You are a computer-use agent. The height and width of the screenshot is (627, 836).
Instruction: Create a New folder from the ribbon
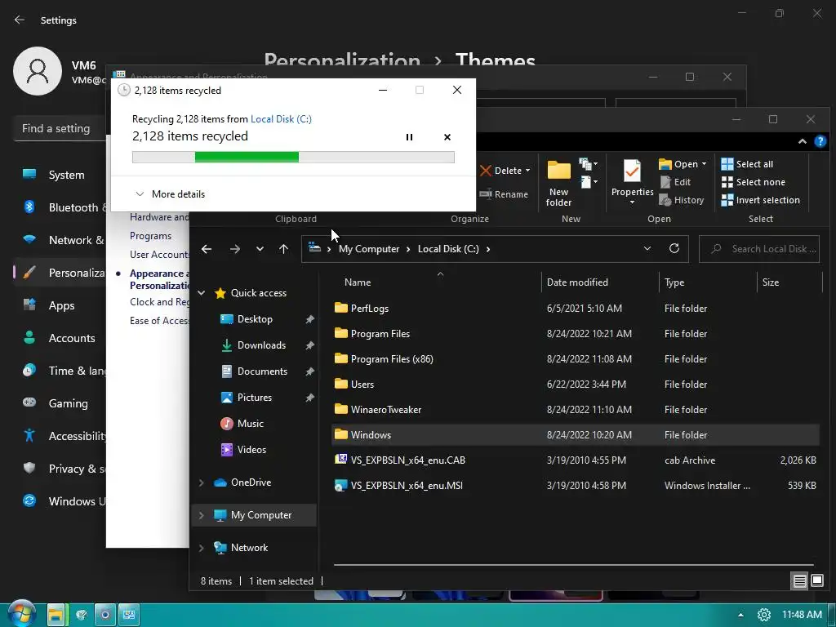point(558,184)
